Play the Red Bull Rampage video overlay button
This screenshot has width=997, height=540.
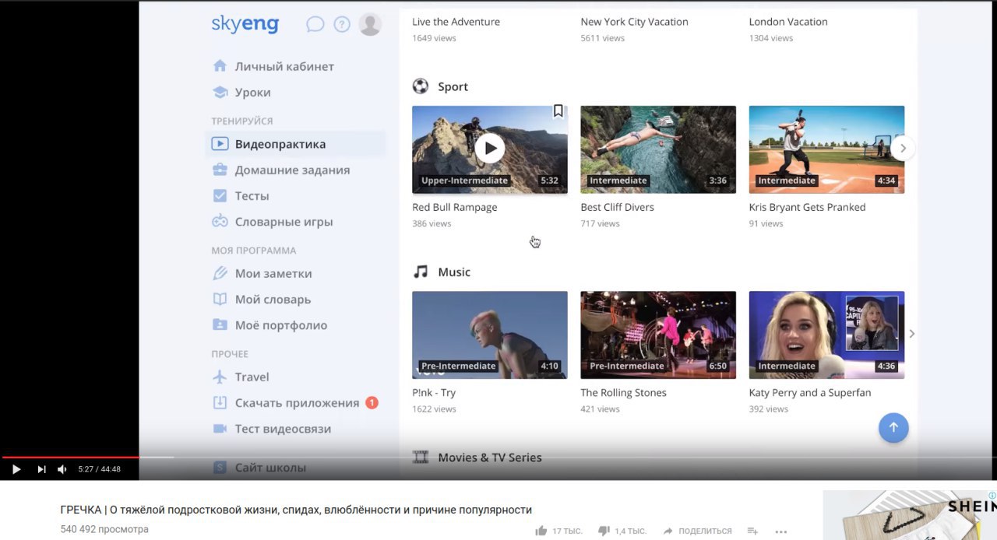click(489, 148)
